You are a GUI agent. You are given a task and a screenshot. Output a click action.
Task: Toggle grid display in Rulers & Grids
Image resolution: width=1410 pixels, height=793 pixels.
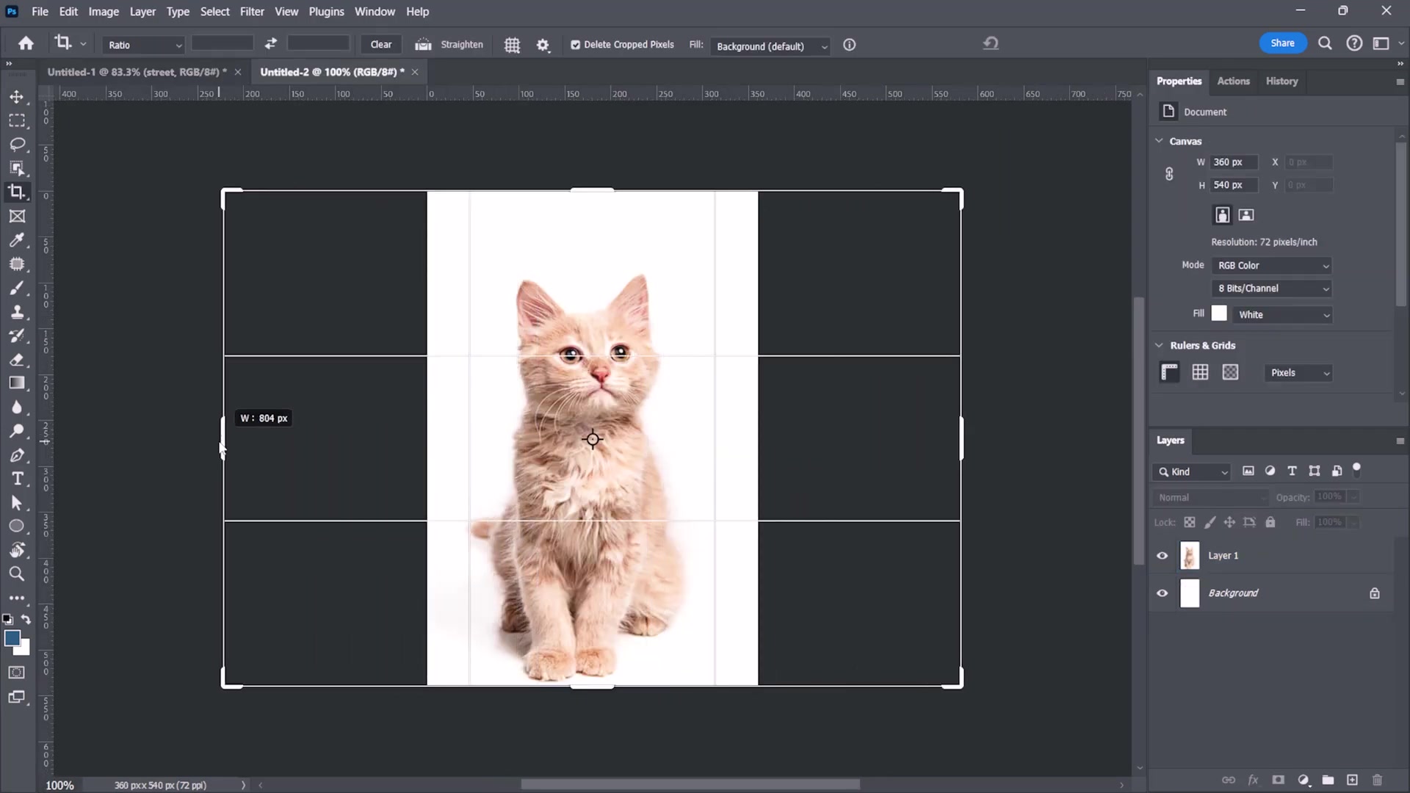(1200, 372)
